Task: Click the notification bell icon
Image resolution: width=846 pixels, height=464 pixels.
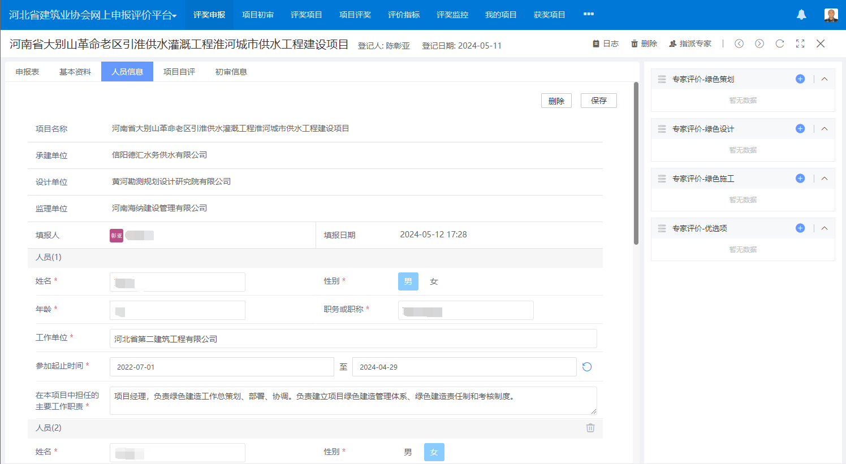Action: pos(801,15)
